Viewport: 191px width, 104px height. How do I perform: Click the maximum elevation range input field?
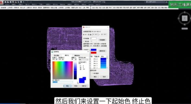point(104,35)
